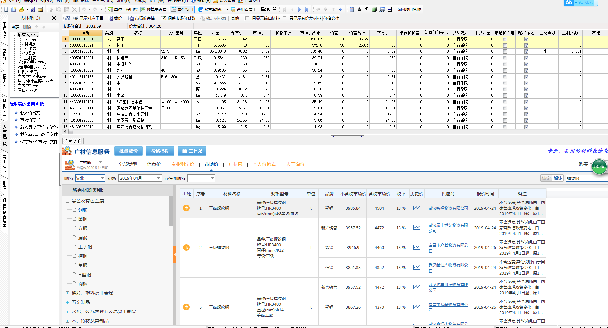Viewport: 608px width, 328px height.
Task: Click the binoculars find icon
Action: click(x=68, y=18)
